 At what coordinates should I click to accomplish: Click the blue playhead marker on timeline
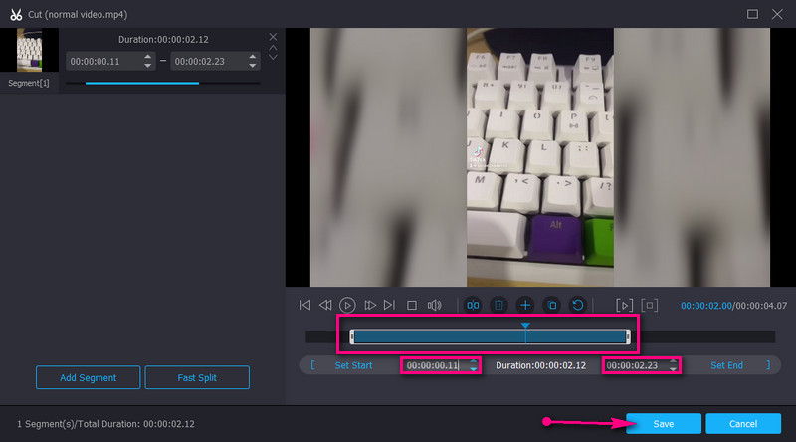coord(525,326)
